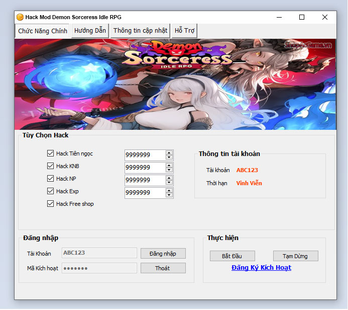Decrease the Hack Exp value with down arrow
The width and height of the screenshot is (348, 310).
tap(169, 195)
